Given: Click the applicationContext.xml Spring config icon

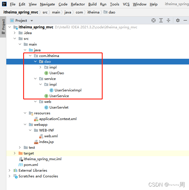Looking at the screenshot, I should tap(36, 119).
